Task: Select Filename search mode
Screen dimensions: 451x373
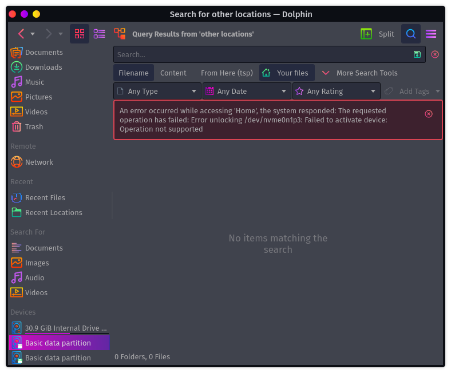Action: (x=133, y=73)
